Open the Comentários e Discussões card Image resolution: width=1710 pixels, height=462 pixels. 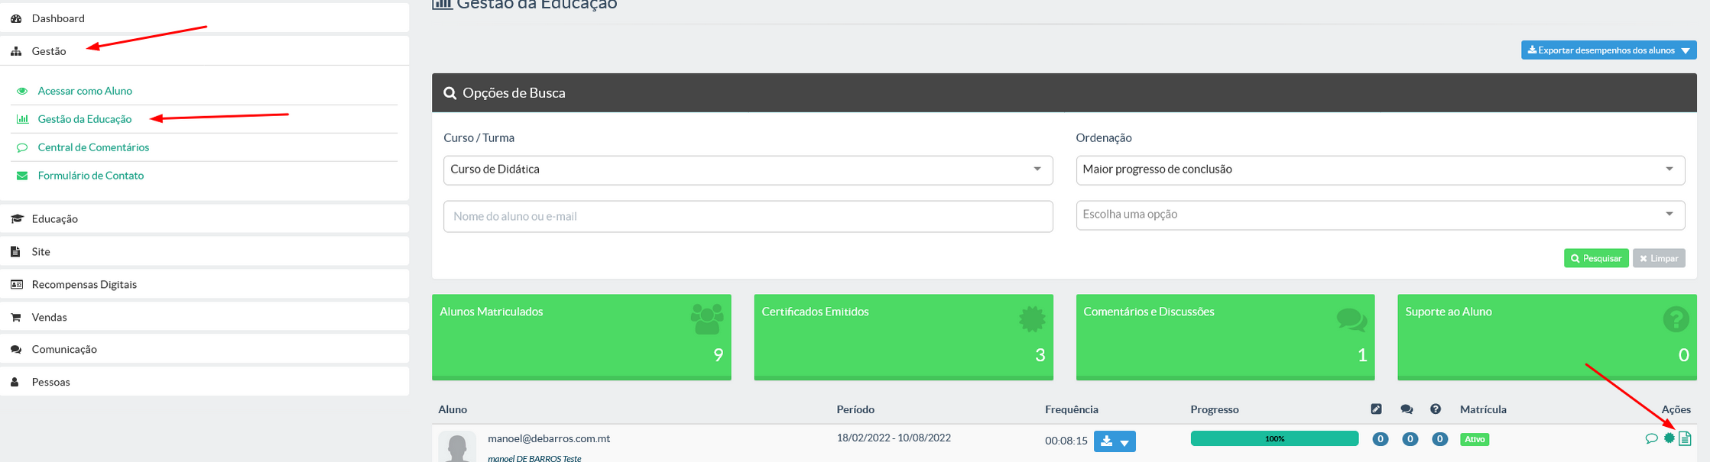[x=1225, y=337]
